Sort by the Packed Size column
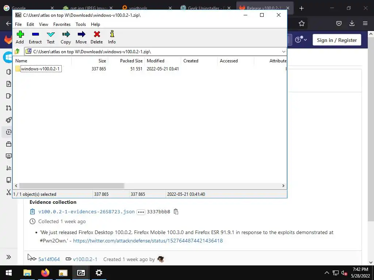The image size is (374, 280). coord(126,61)
